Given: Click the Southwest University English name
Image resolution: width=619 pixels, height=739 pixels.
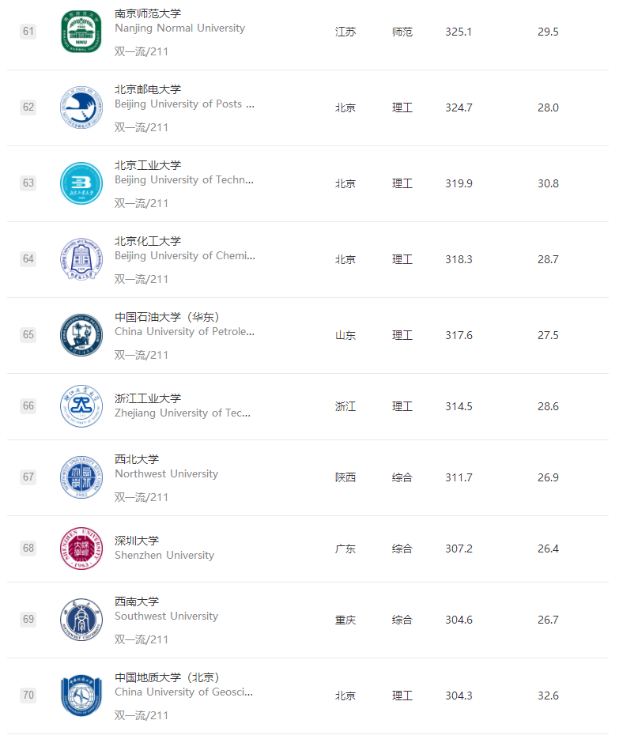Looking at the screenshot, I should click(x=166, y=616).
